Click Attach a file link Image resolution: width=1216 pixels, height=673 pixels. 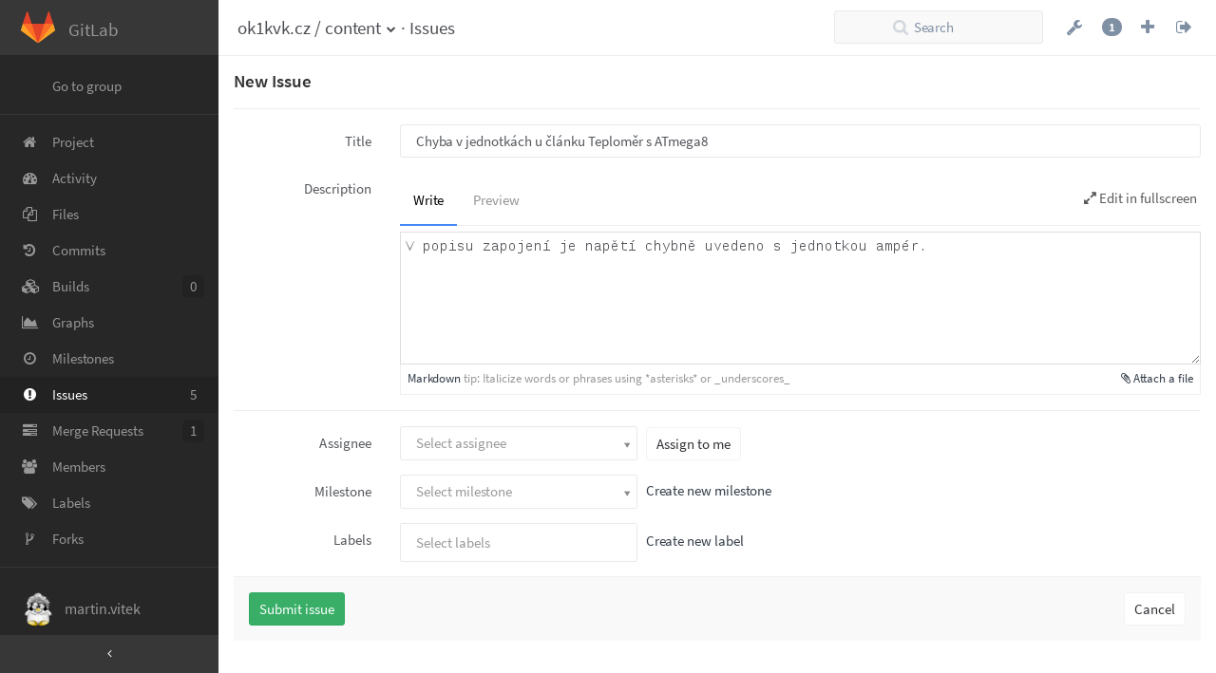(1157, 378)
